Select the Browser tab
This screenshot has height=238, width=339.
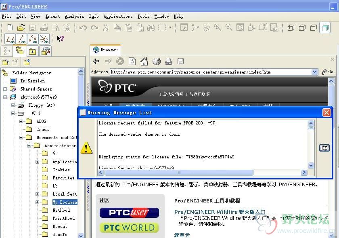point(105,50)
